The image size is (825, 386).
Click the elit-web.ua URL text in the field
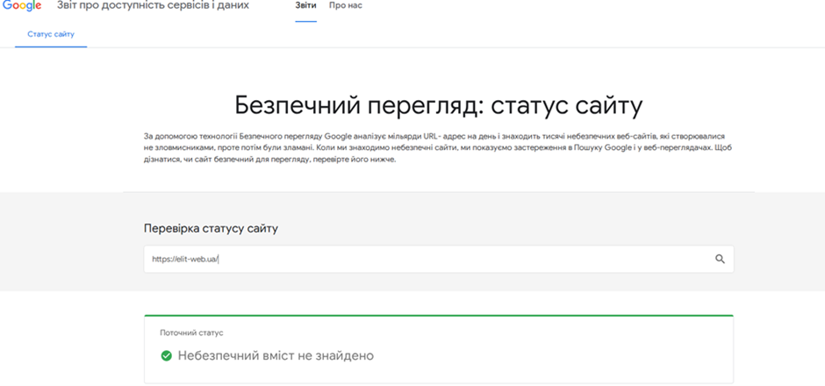pos(183,260)
